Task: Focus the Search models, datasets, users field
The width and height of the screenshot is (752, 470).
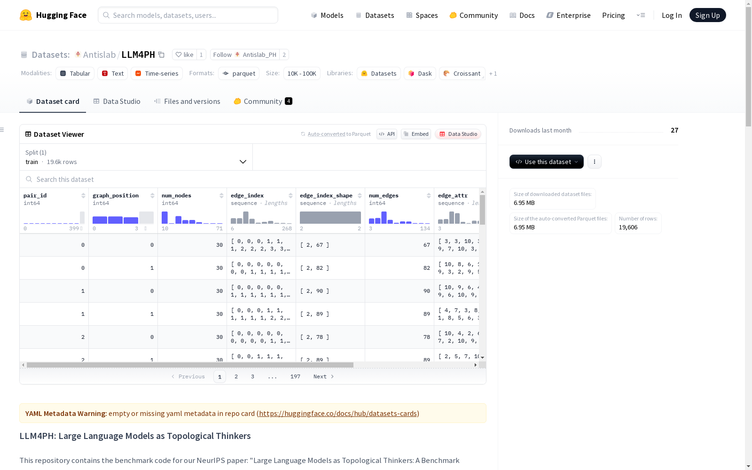Action: pyautogui.click(x=188, y=15)
